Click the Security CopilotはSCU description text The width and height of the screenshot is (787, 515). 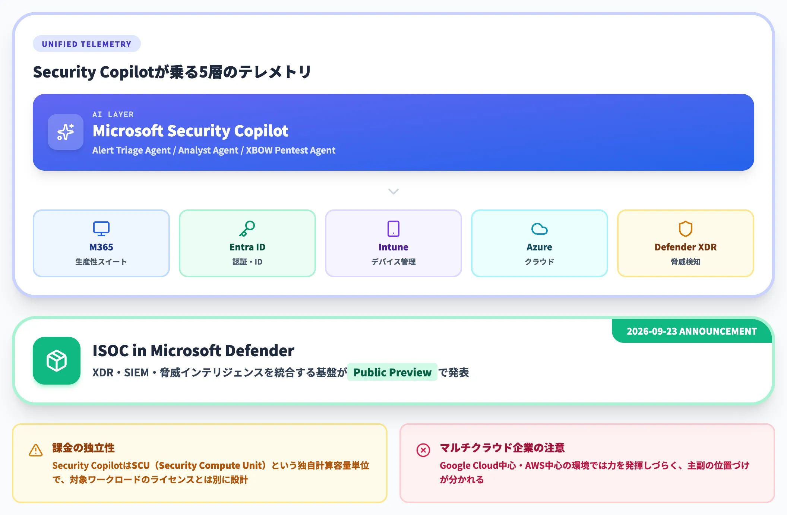211,473
